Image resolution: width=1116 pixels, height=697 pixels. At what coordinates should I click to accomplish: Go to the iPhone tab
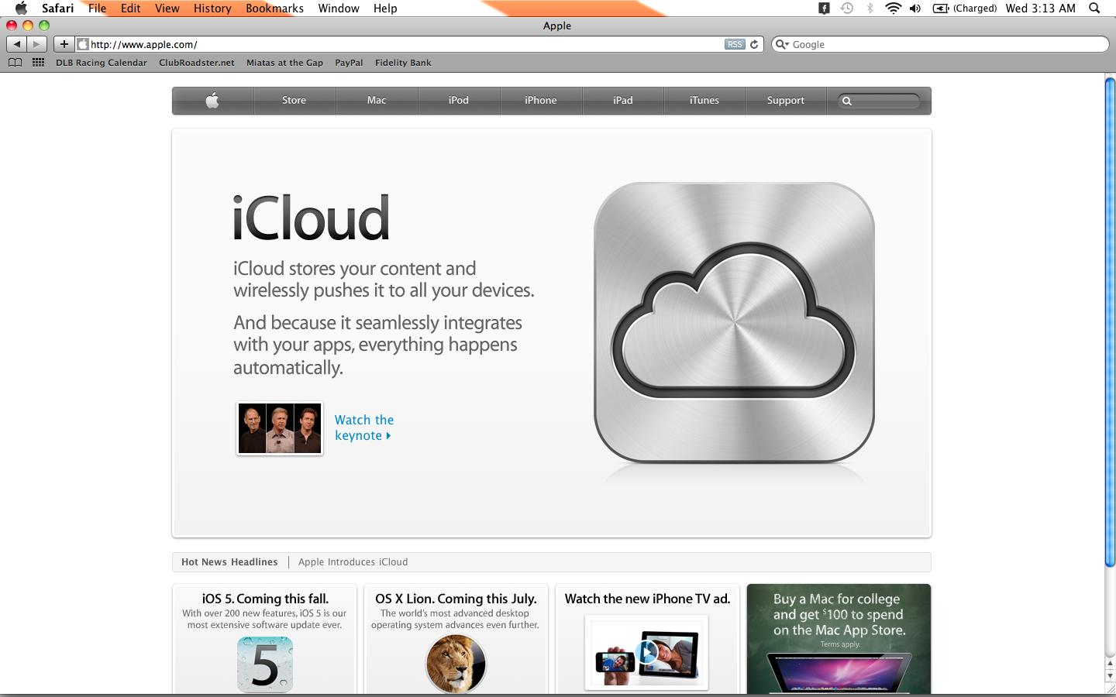[x=541, y=100]
